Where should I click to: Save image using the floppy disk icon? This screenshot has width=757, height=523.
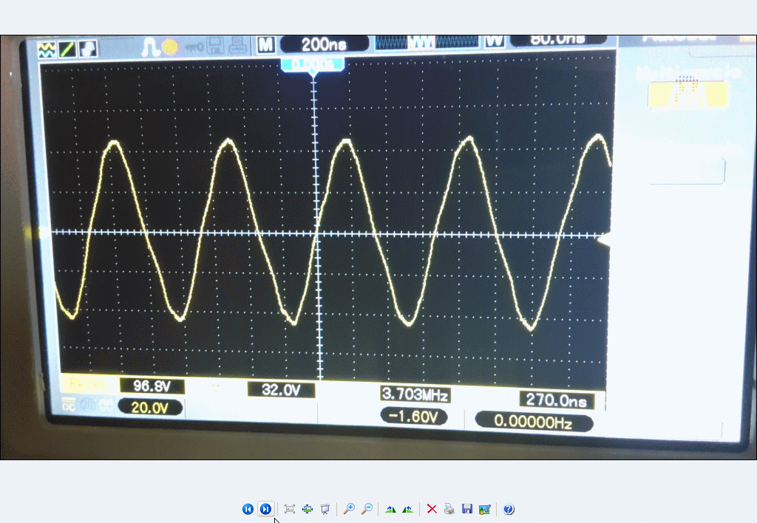(x=466, y=509)
